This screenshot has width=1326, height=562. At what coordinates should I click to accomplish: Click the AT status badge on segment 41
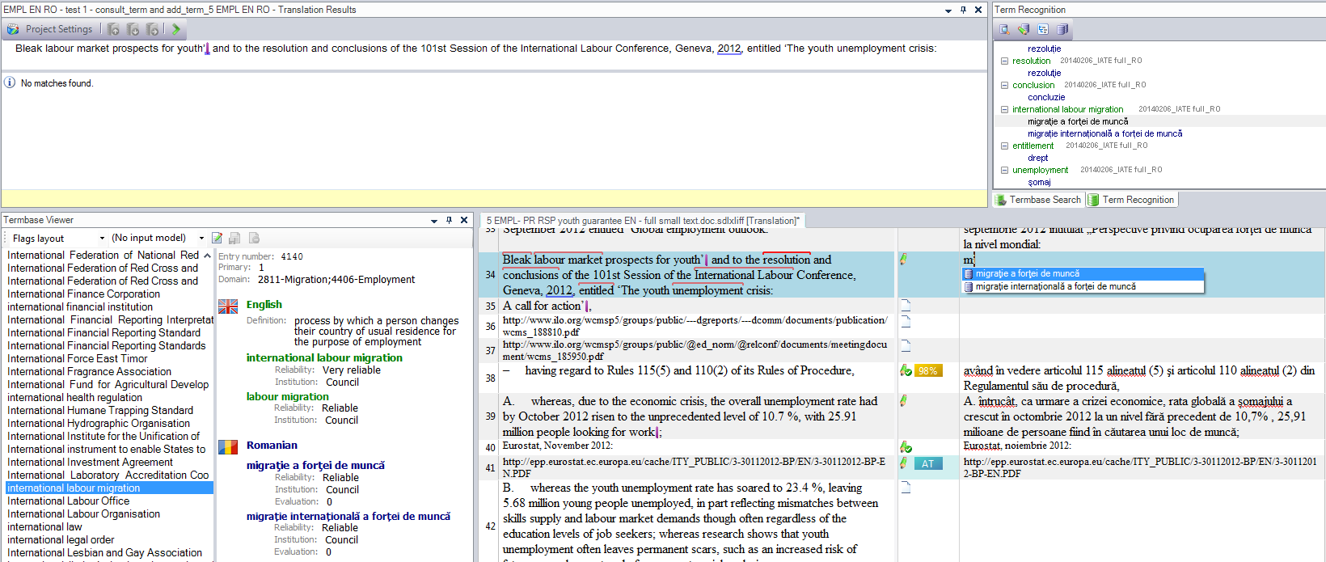point(928,463)
